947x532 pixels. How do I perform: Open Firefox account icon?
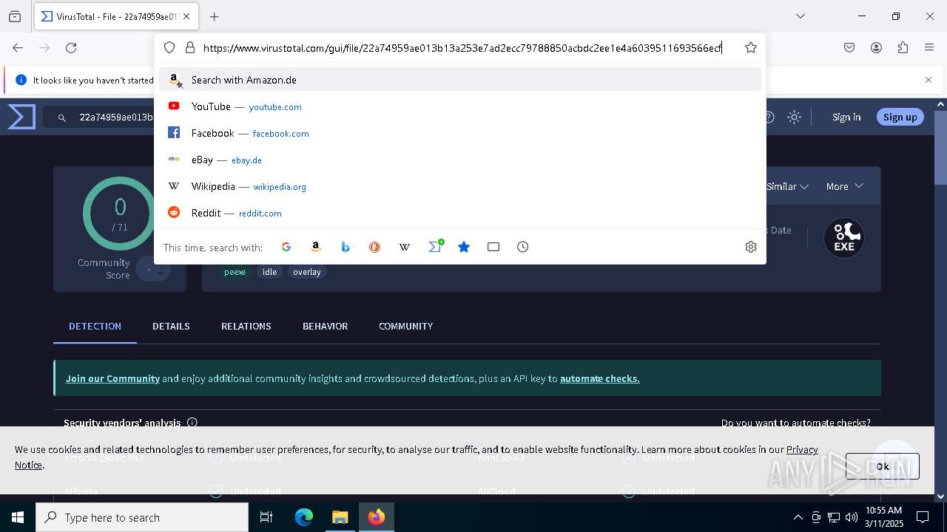876,47
